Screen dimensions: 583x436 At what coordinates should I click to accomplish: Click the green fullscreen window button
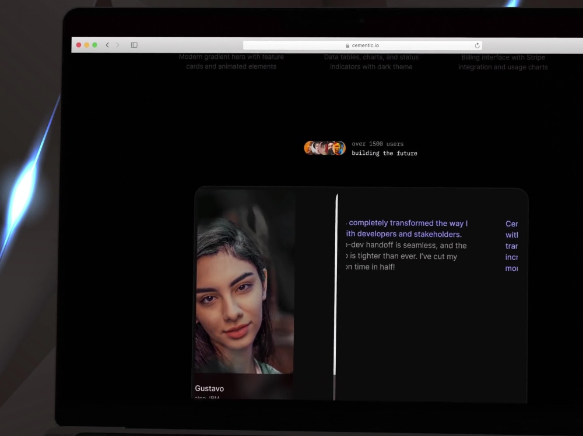pyautogui.click(x=95, y=45)
